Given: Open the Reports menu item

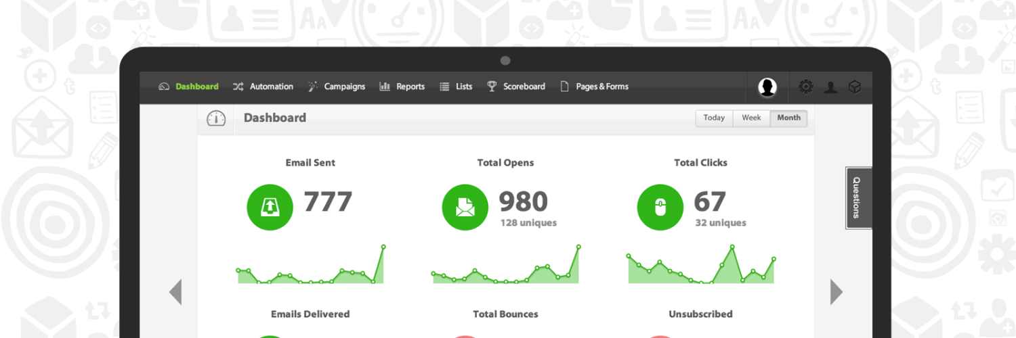Looking at the screenshot, I should 402,87.
